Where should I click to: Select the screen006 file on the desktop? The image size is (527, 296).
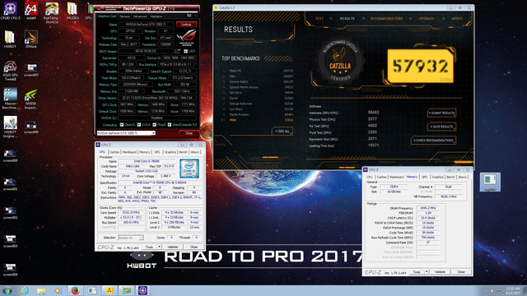[x=31, y=127]
